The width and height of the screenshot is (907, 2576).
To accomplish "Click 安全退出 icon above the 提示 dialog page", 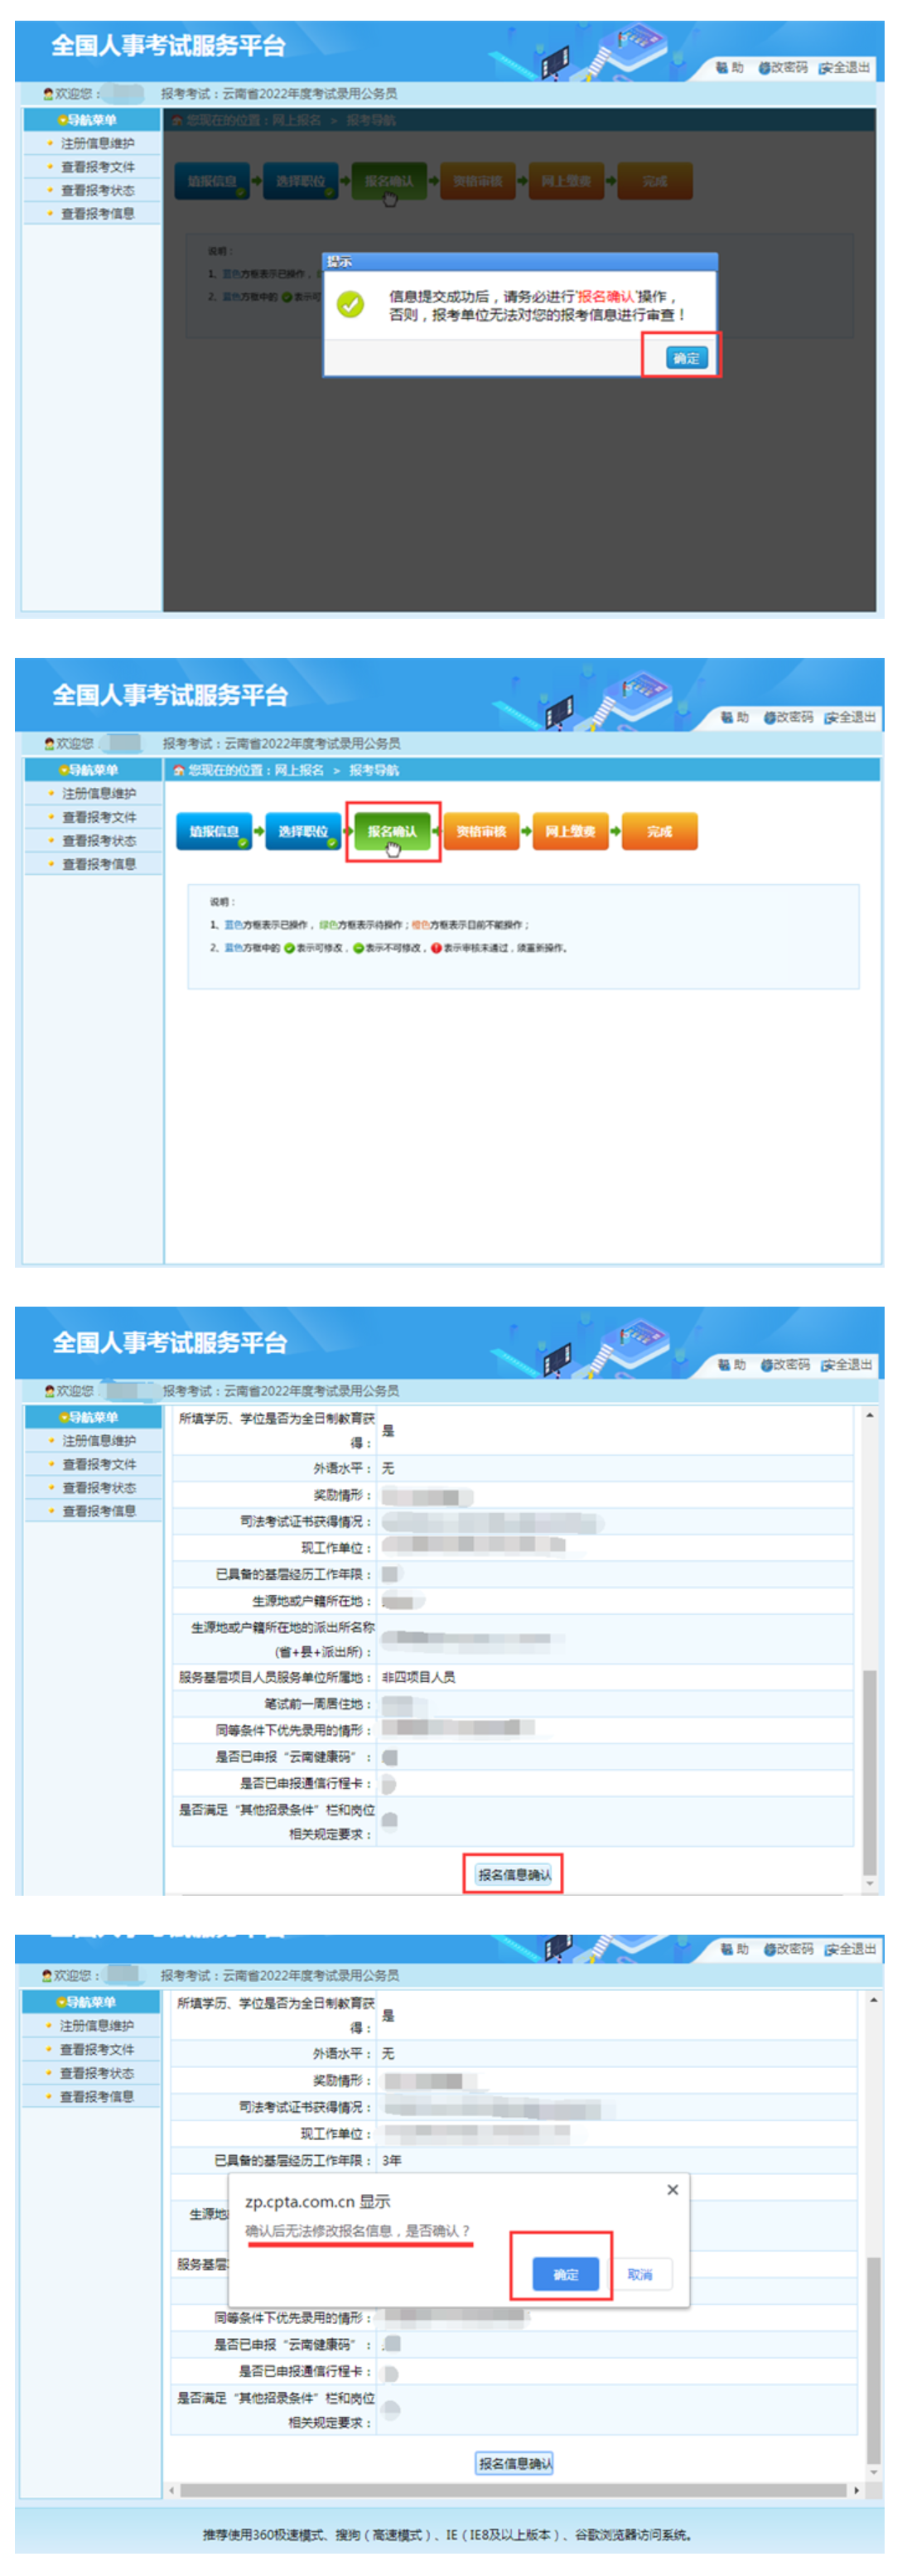I will click(825, 68).
